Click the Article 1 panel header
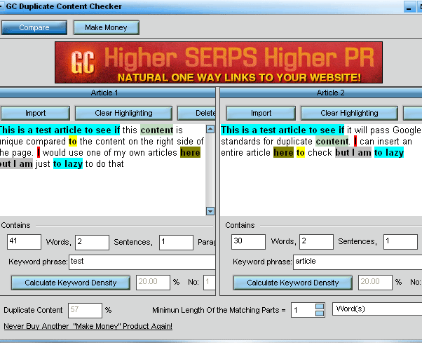 tap(107, 93)
